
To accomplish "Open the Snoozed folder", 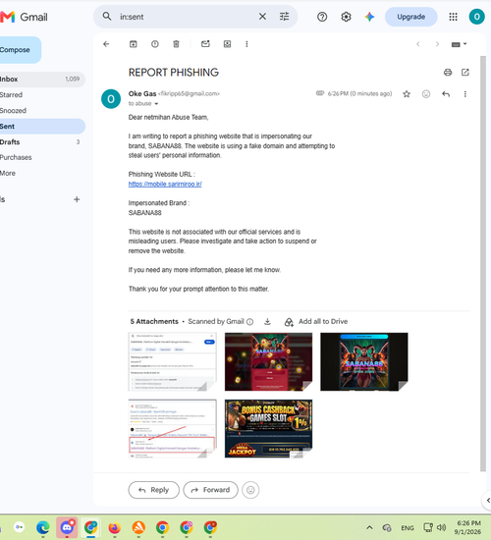I will [x=42, y=111].
